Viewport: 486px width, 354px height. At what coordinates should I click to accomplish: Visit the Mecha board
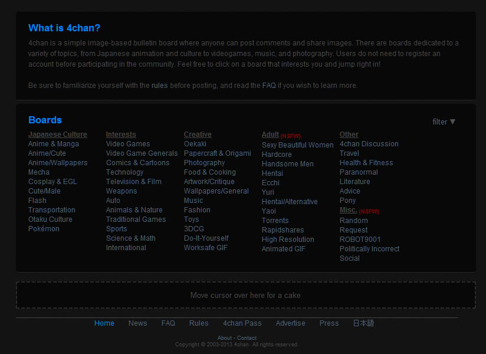(39, 172)
